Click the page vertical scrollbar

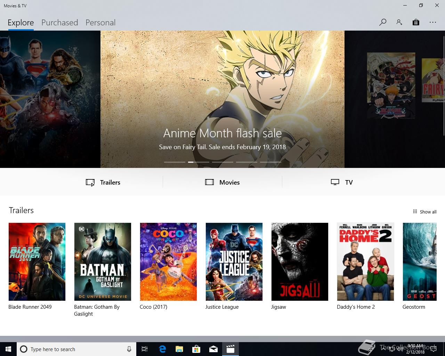point(444,85)
